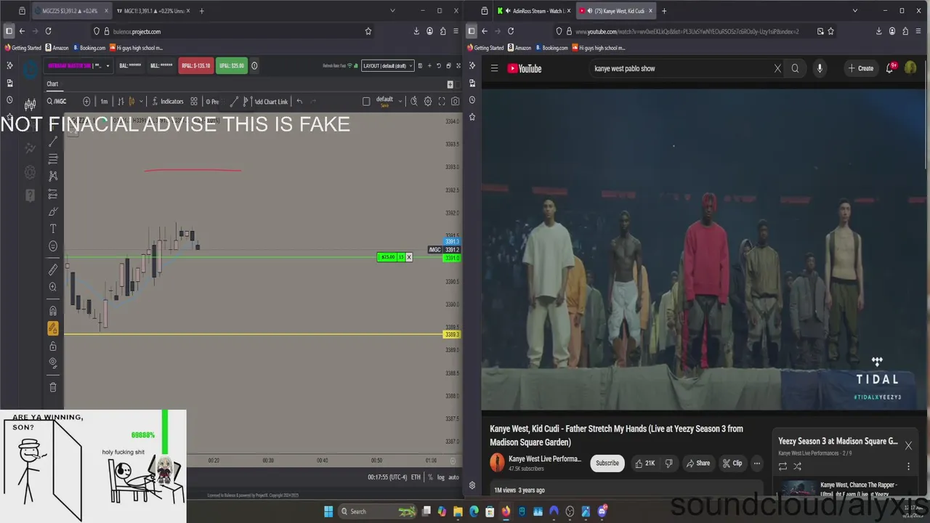This screenshot has height=523, width=930.
Task: Open YouTube notifications bell
Action: click(x=890, y=68)
